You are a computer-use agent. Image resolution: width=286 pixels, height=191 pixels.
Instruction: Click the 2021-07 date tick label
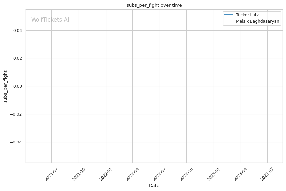(x=51, y=174)
